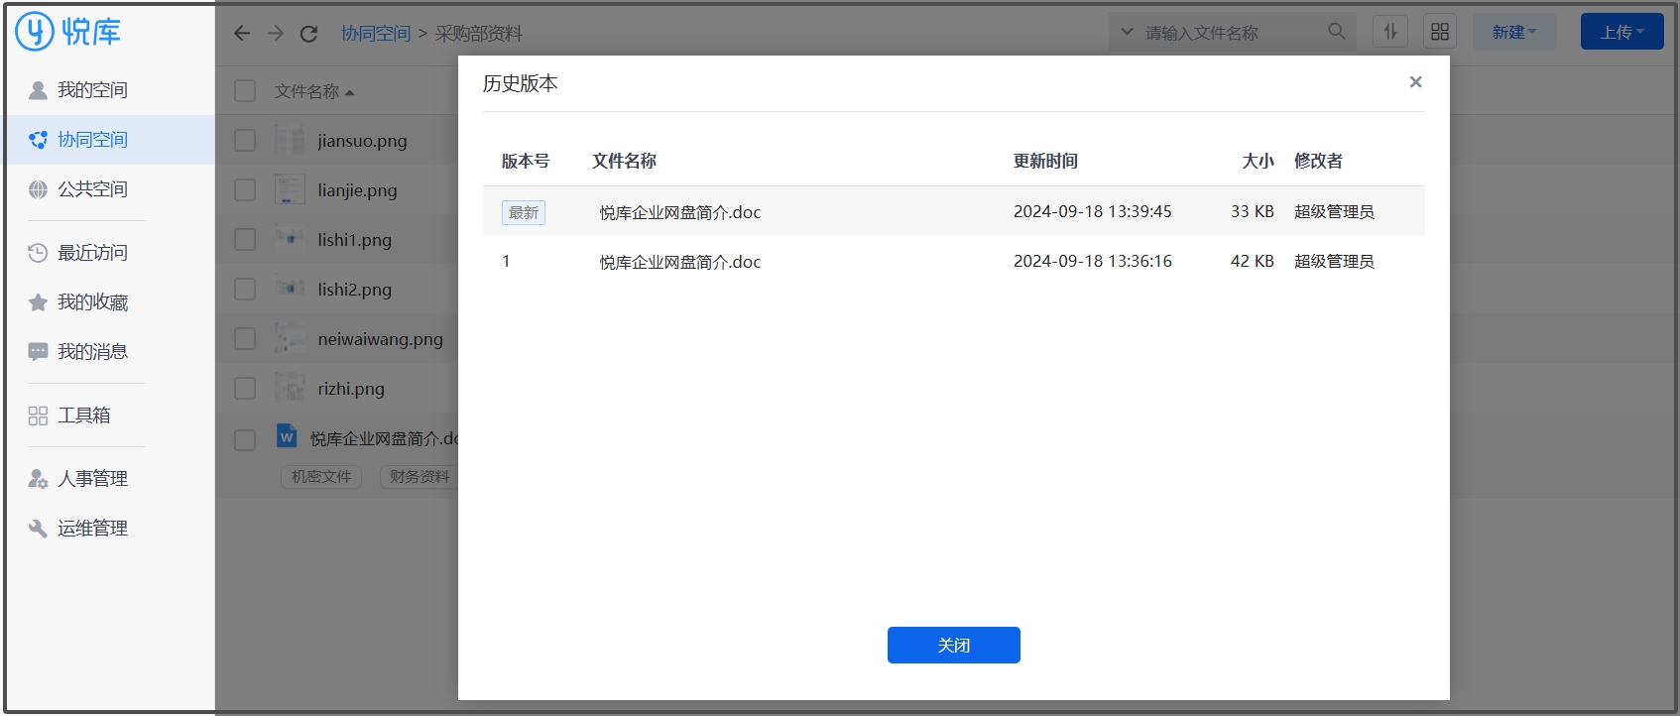Viewport: 1680px width, 716px height.
Task: Switch to grid view layout
Action: click(x=1440, y=32)
